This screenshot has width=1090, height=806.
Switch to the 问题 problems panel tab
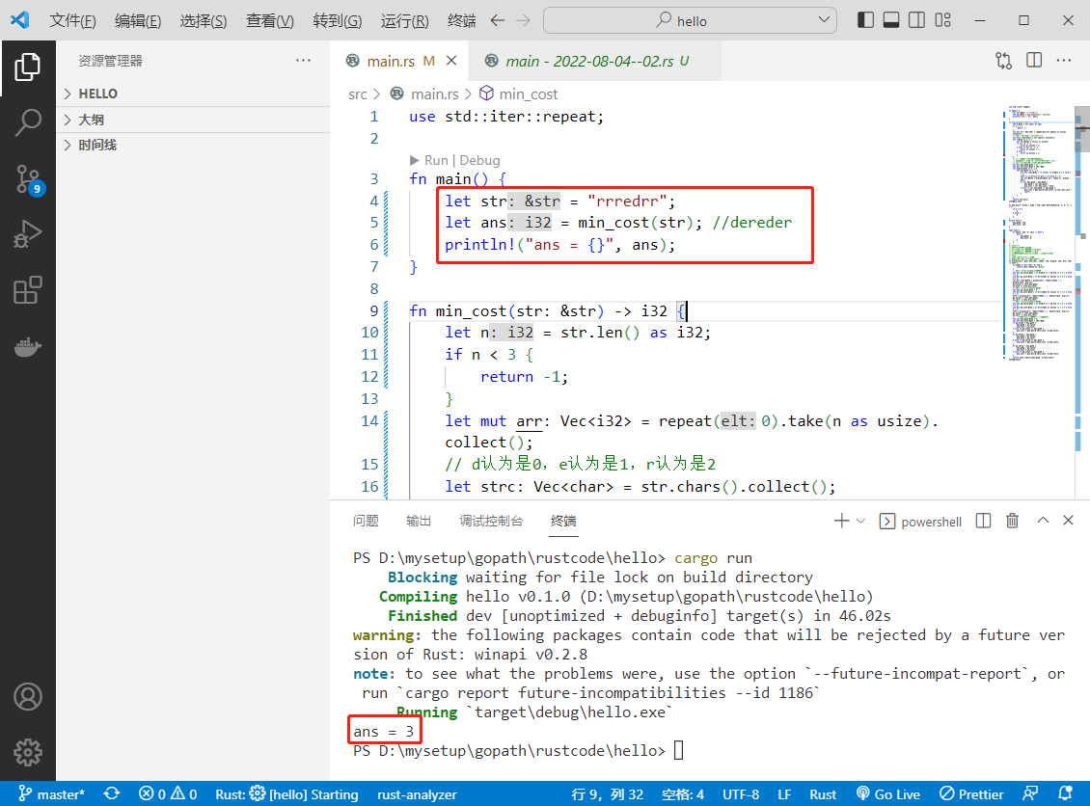coord(366,522)
